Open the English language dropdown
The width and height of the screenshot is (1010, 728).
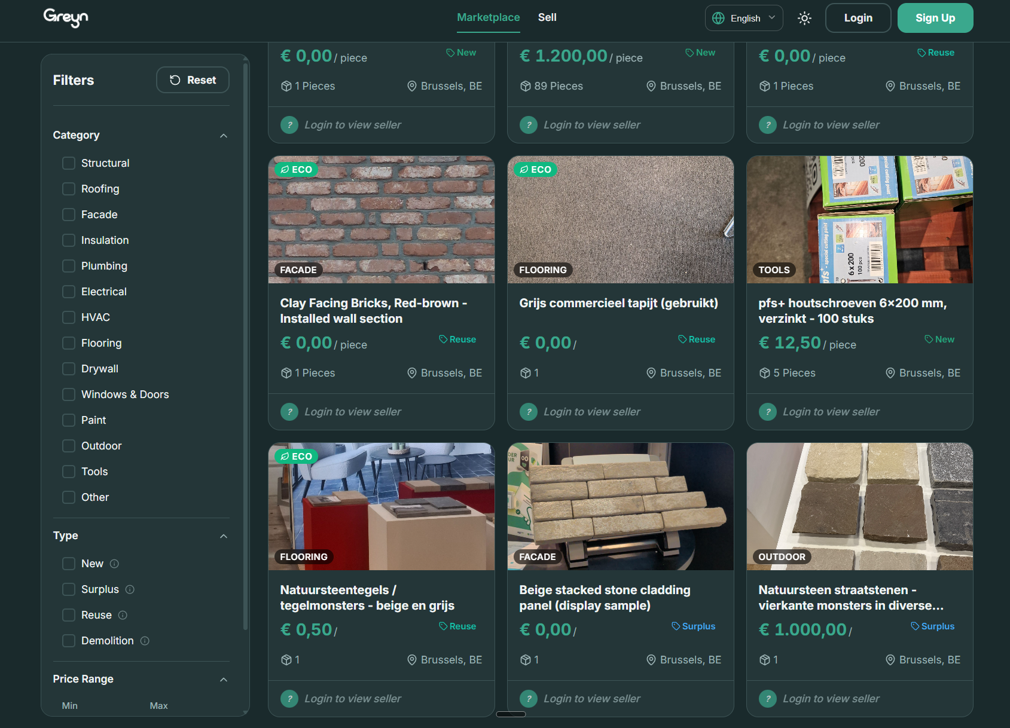click(x=744, y=18)
